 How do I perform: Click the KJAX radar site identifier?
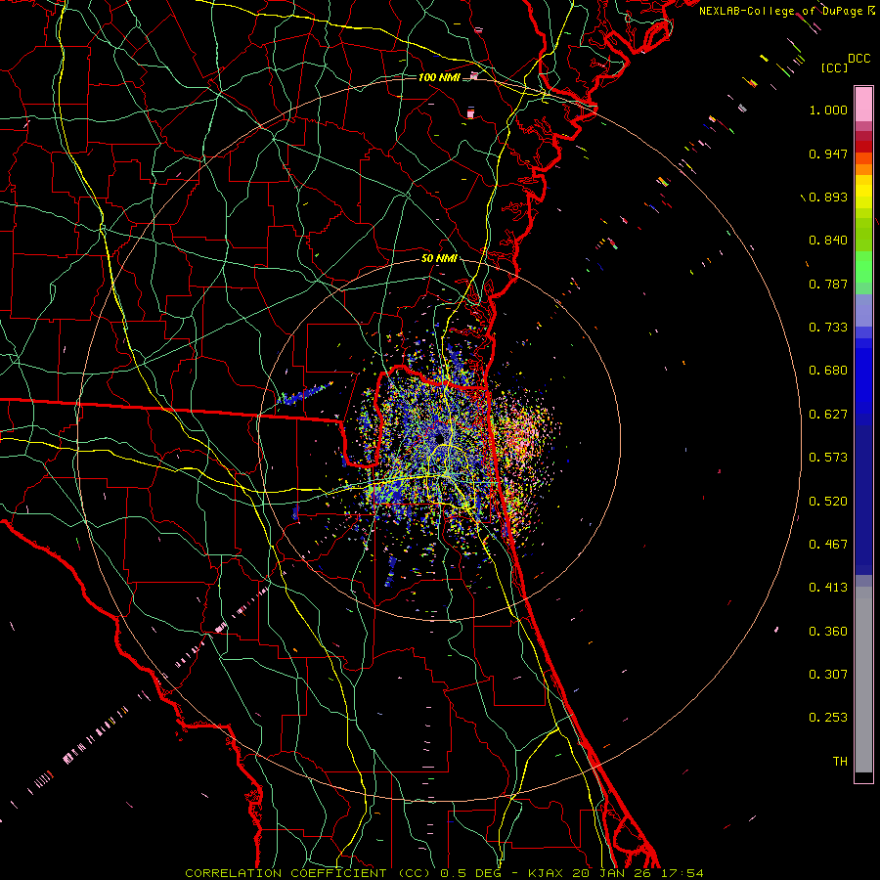tap(548, 873)
